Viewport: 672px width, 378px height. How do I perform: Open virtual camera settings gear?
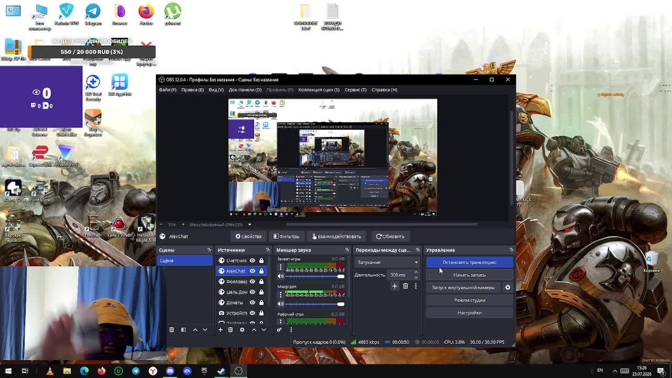tap(508, 288)
